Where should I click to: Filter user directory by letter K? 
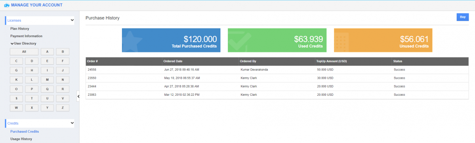[16, 80]
